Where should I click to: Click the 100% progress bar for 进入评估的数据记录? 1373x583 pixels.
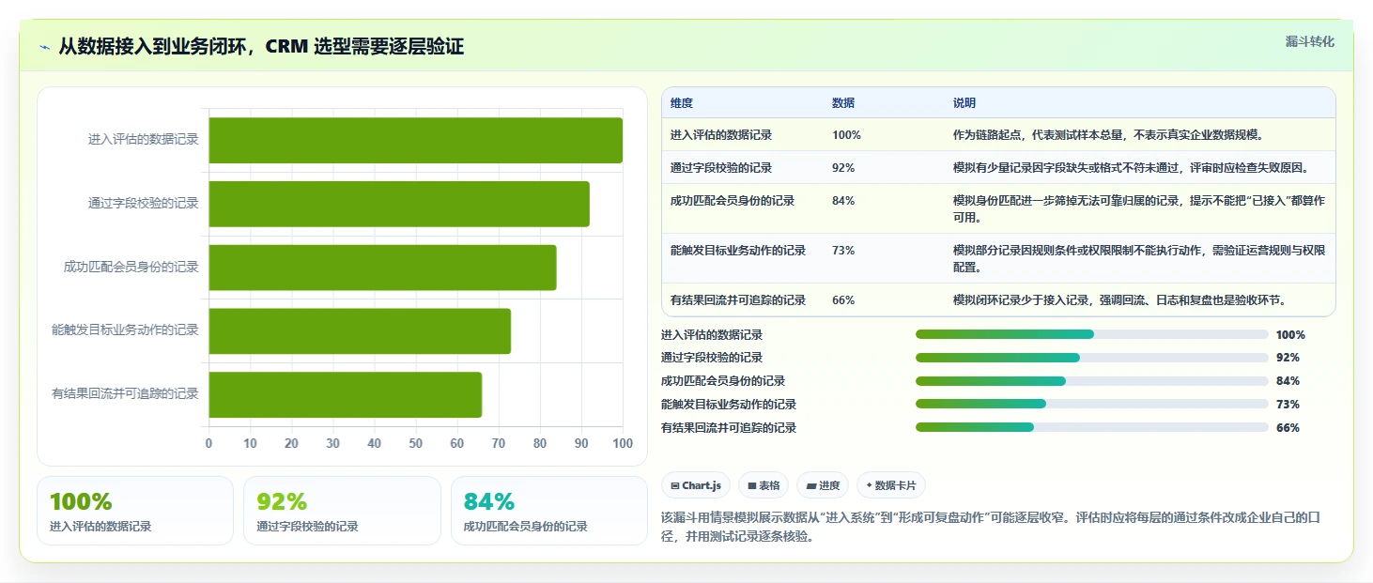tap(1092, 334)
